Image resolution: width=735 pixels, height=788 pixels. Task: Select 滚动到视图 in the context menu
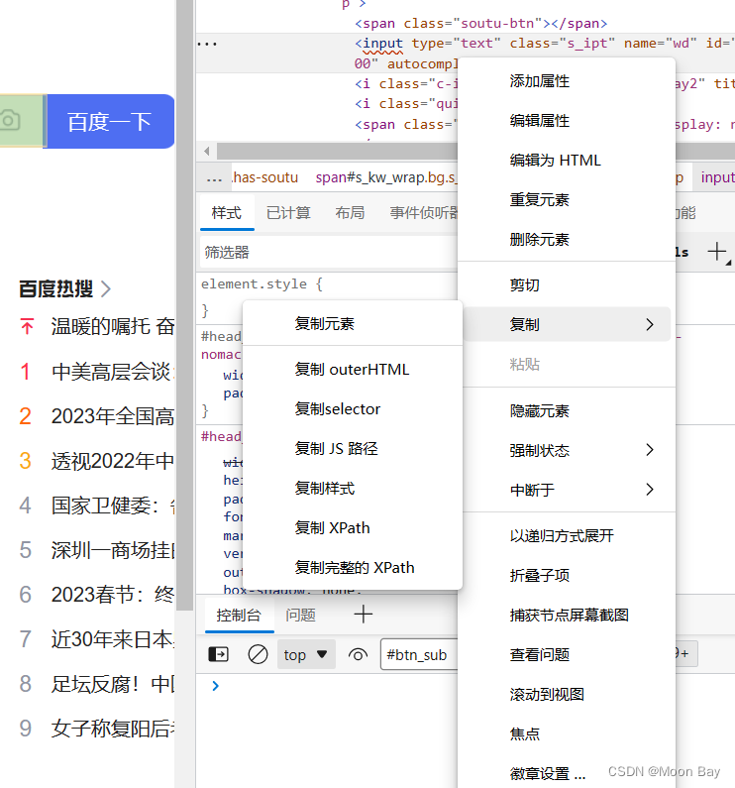pyautogui.click(x=567, y=695)
